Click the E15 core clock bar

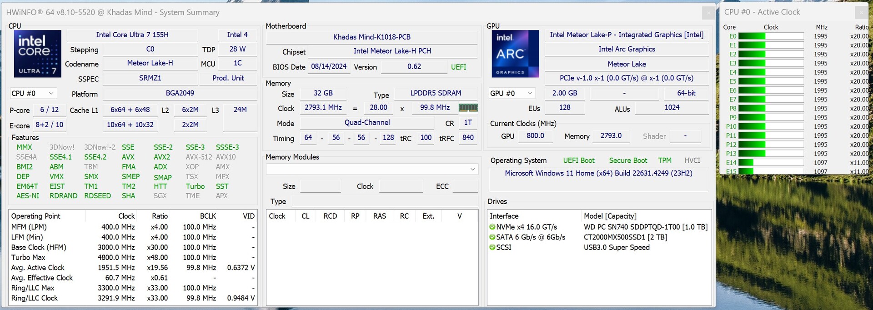point(771,171)
